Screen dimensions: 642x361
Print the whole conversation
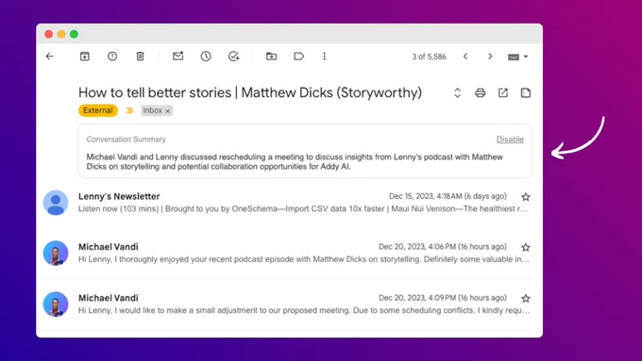tap(481, 92)
